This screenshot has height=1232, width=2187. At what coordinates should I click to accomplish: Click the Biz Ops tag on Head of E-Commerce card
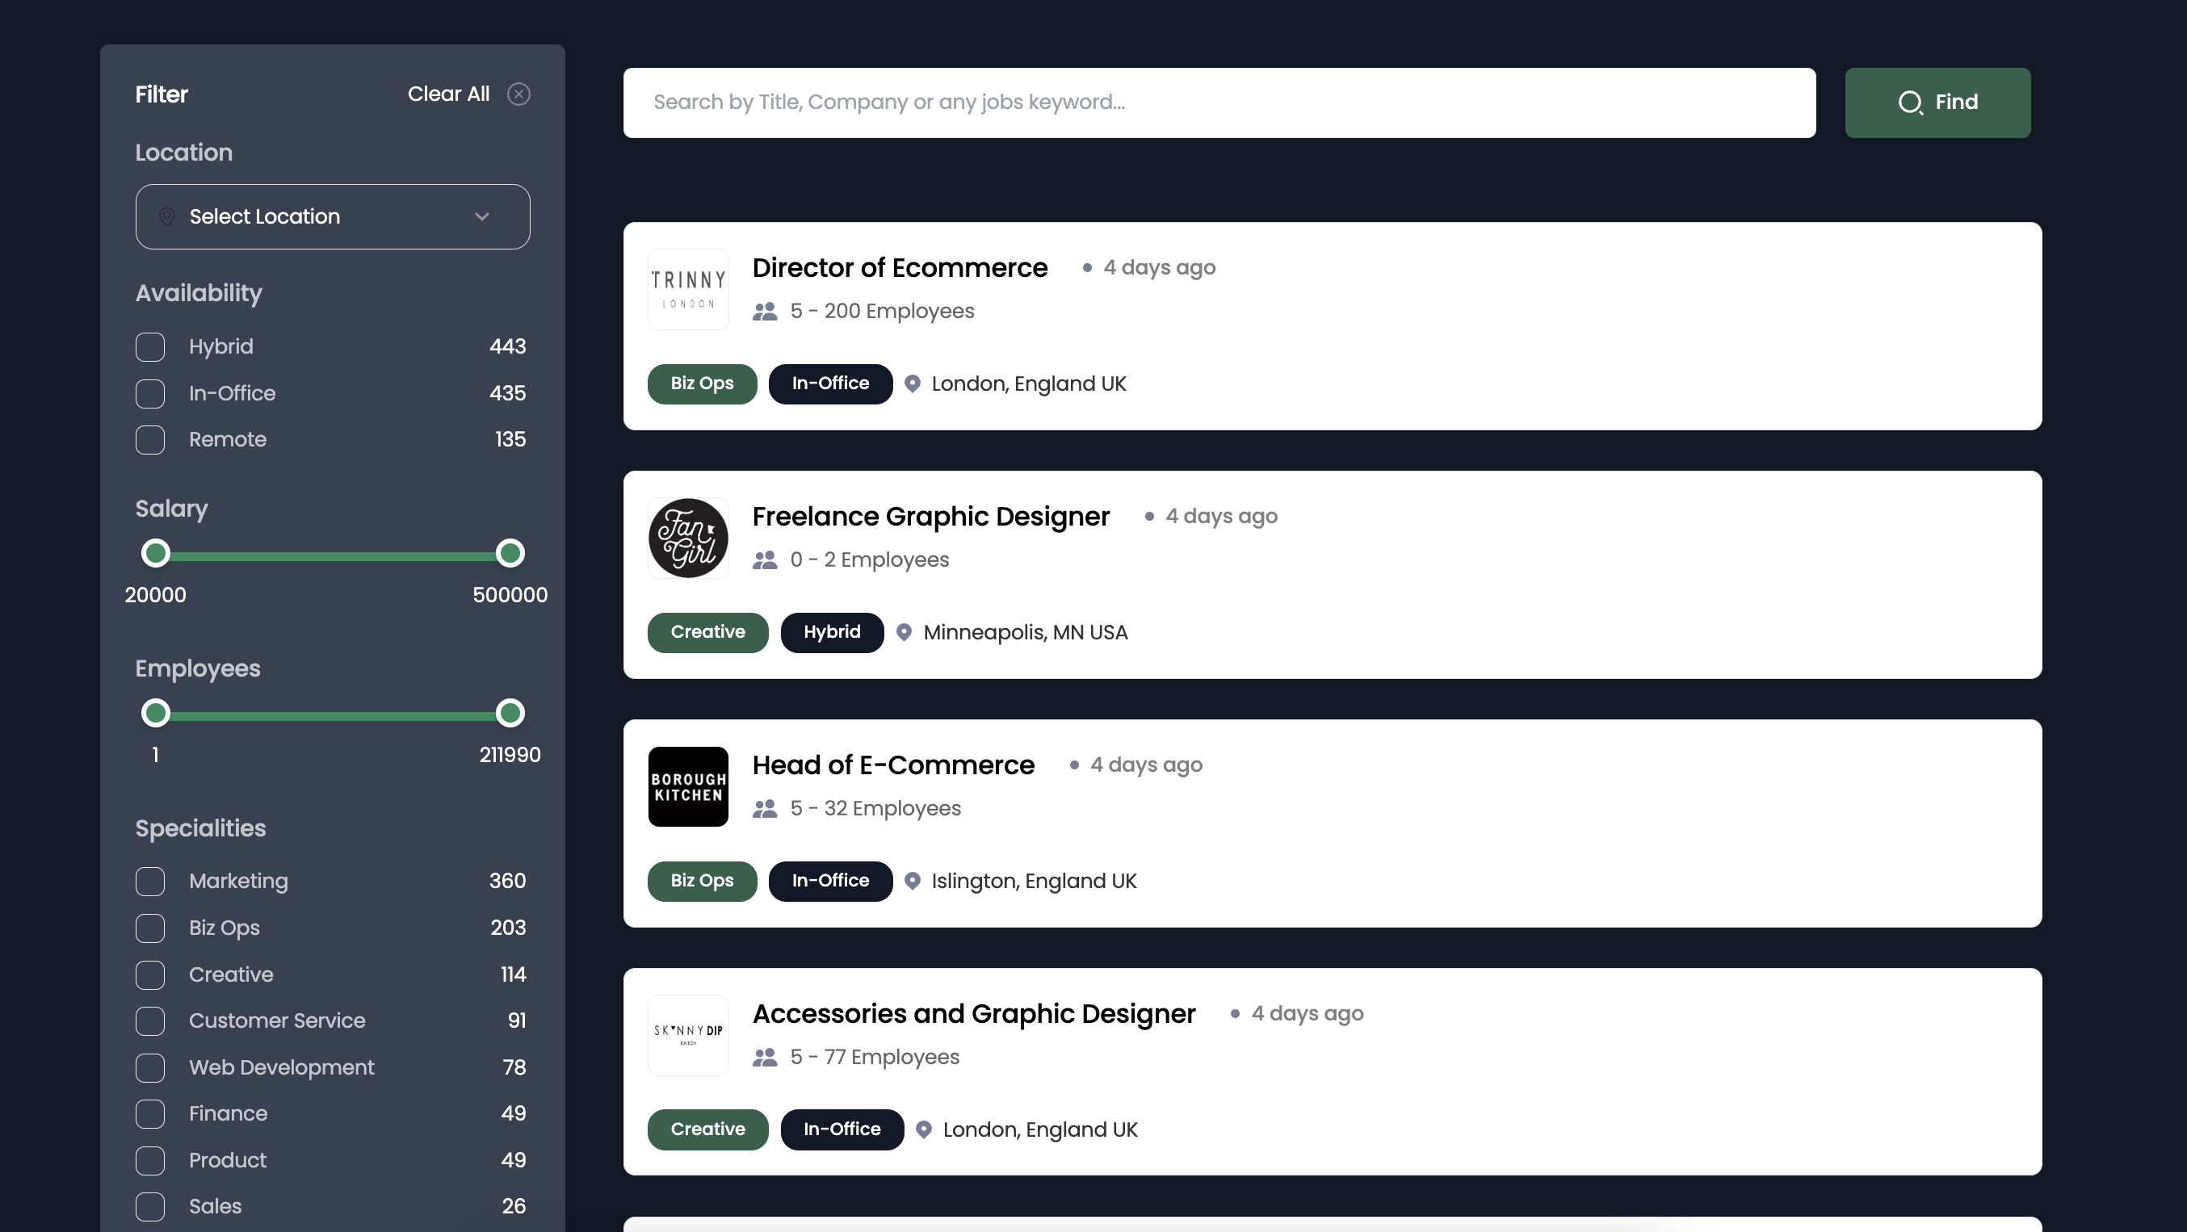coord(702,882)
